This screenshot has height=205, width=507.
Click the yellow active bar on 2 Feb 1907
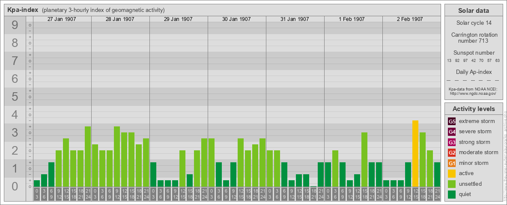(415, 153)
